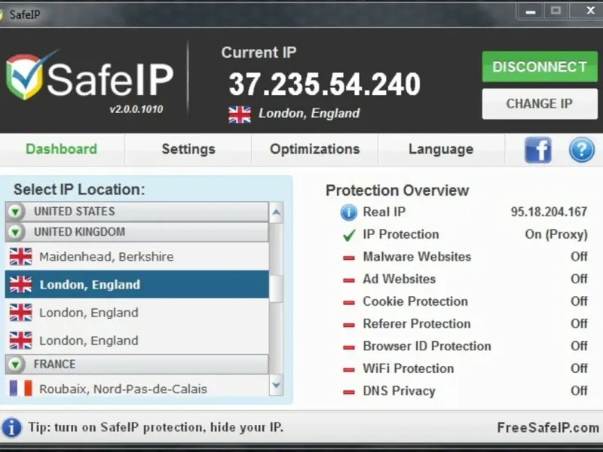Click the real IP value 95.18.204.167
The height and width of the screenshot is (452, 603).
tap(549, 212)
